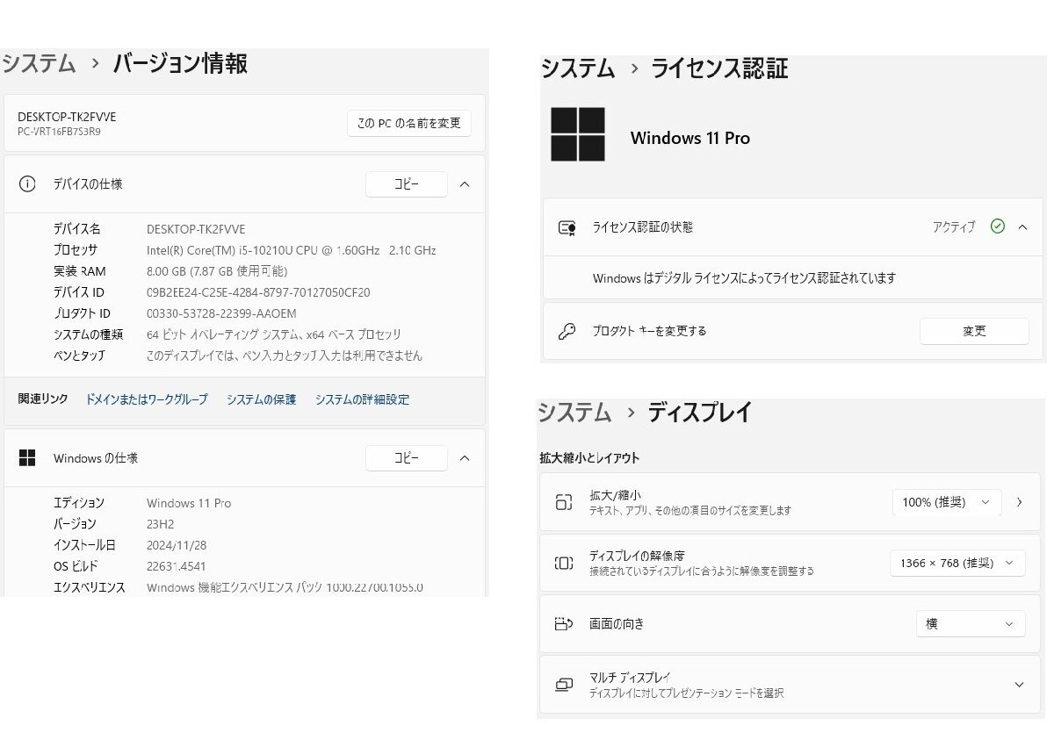
Task: Open the screen orientation 横 dropdown
Action: (x=970, y=624)
